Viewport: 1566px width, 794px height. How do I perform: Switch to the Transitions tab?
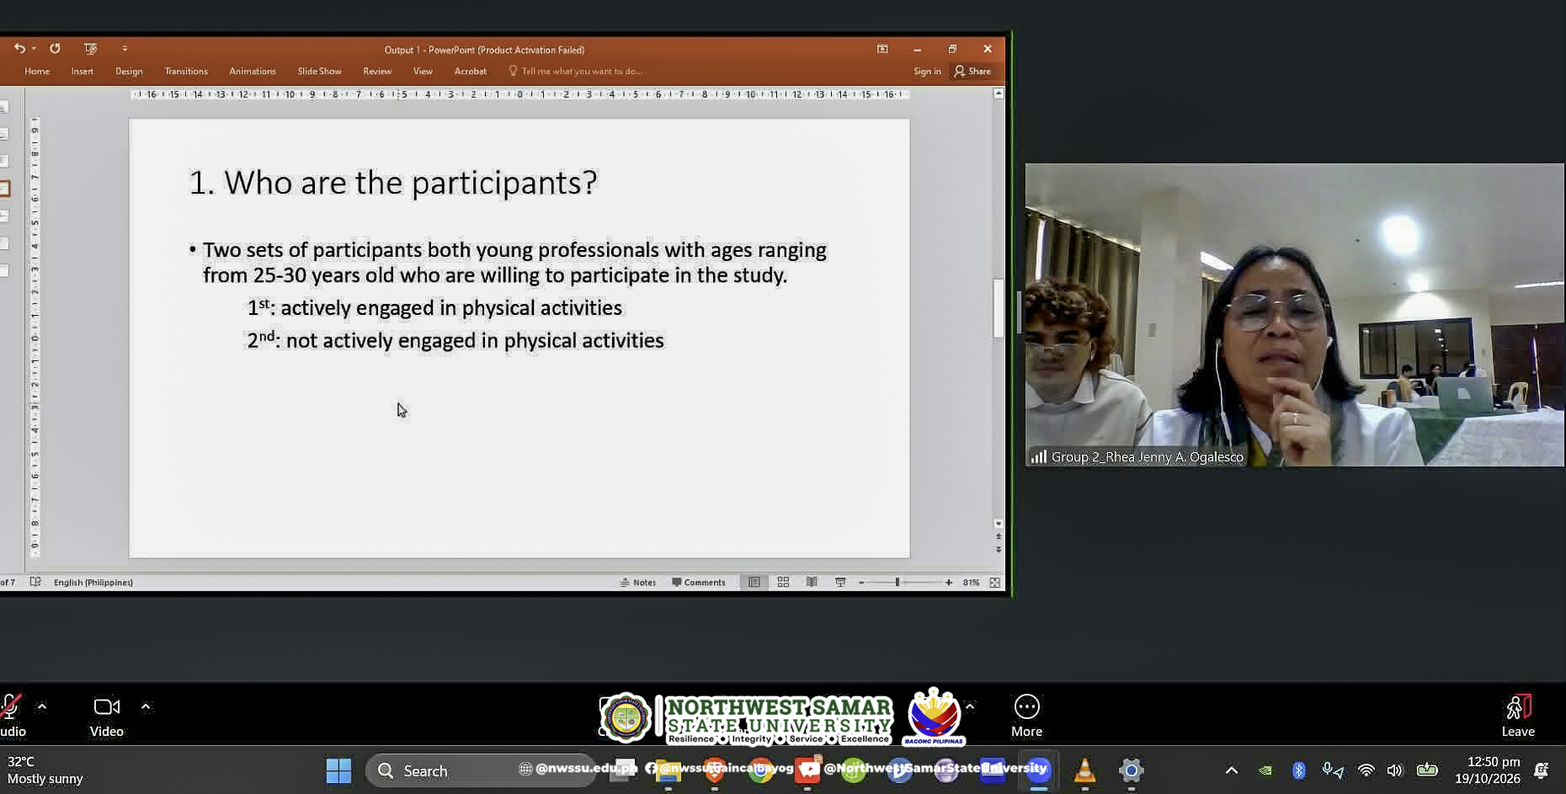point(186,72)
